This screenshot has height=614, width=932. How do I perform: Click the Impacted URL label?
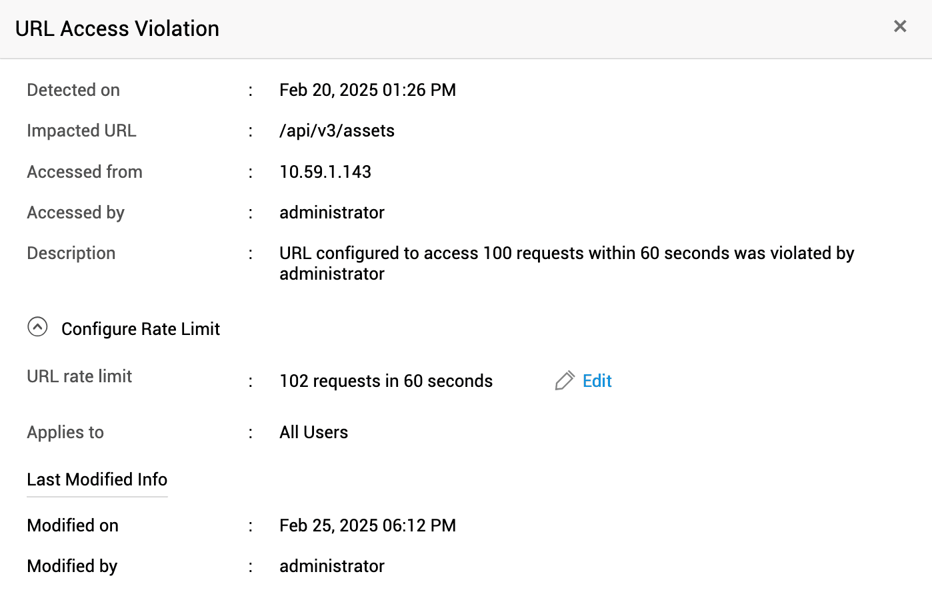point(81,131)
